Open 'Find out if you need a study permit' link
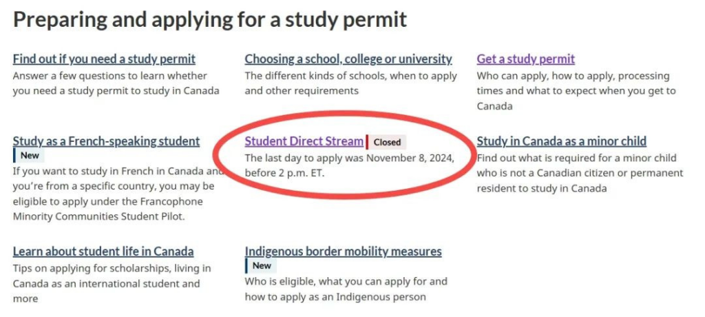This screenshot has width=705, height=317. [x=104, y=59]
